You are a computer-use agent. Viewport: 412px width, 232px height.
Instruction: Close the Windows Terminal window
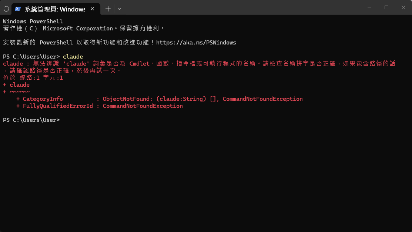403,7
